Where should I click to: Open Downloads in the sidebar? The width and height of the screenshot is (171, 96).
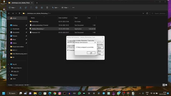tap(16, 29)
